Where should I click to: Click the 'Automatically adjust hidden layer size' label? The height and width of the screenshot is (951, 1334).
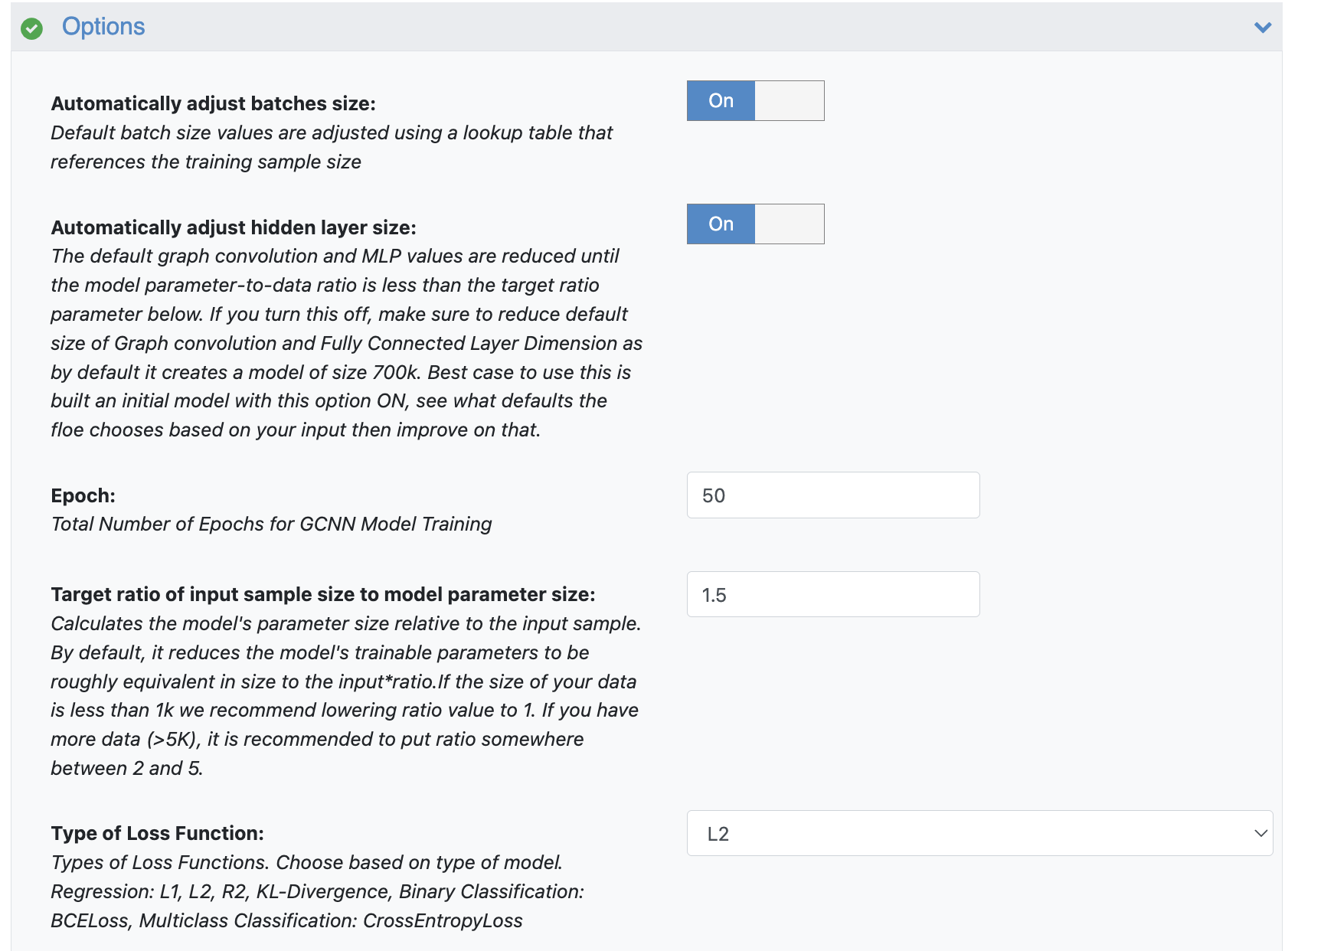[x=233, y=227]
